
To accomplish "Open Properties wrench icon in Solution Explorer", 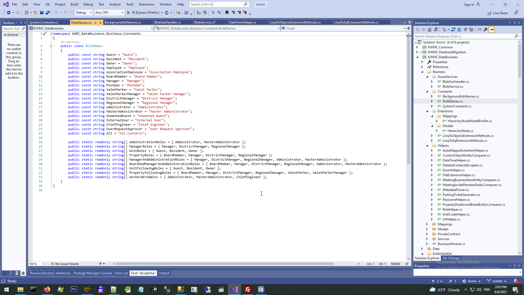I will pos(486,29).
